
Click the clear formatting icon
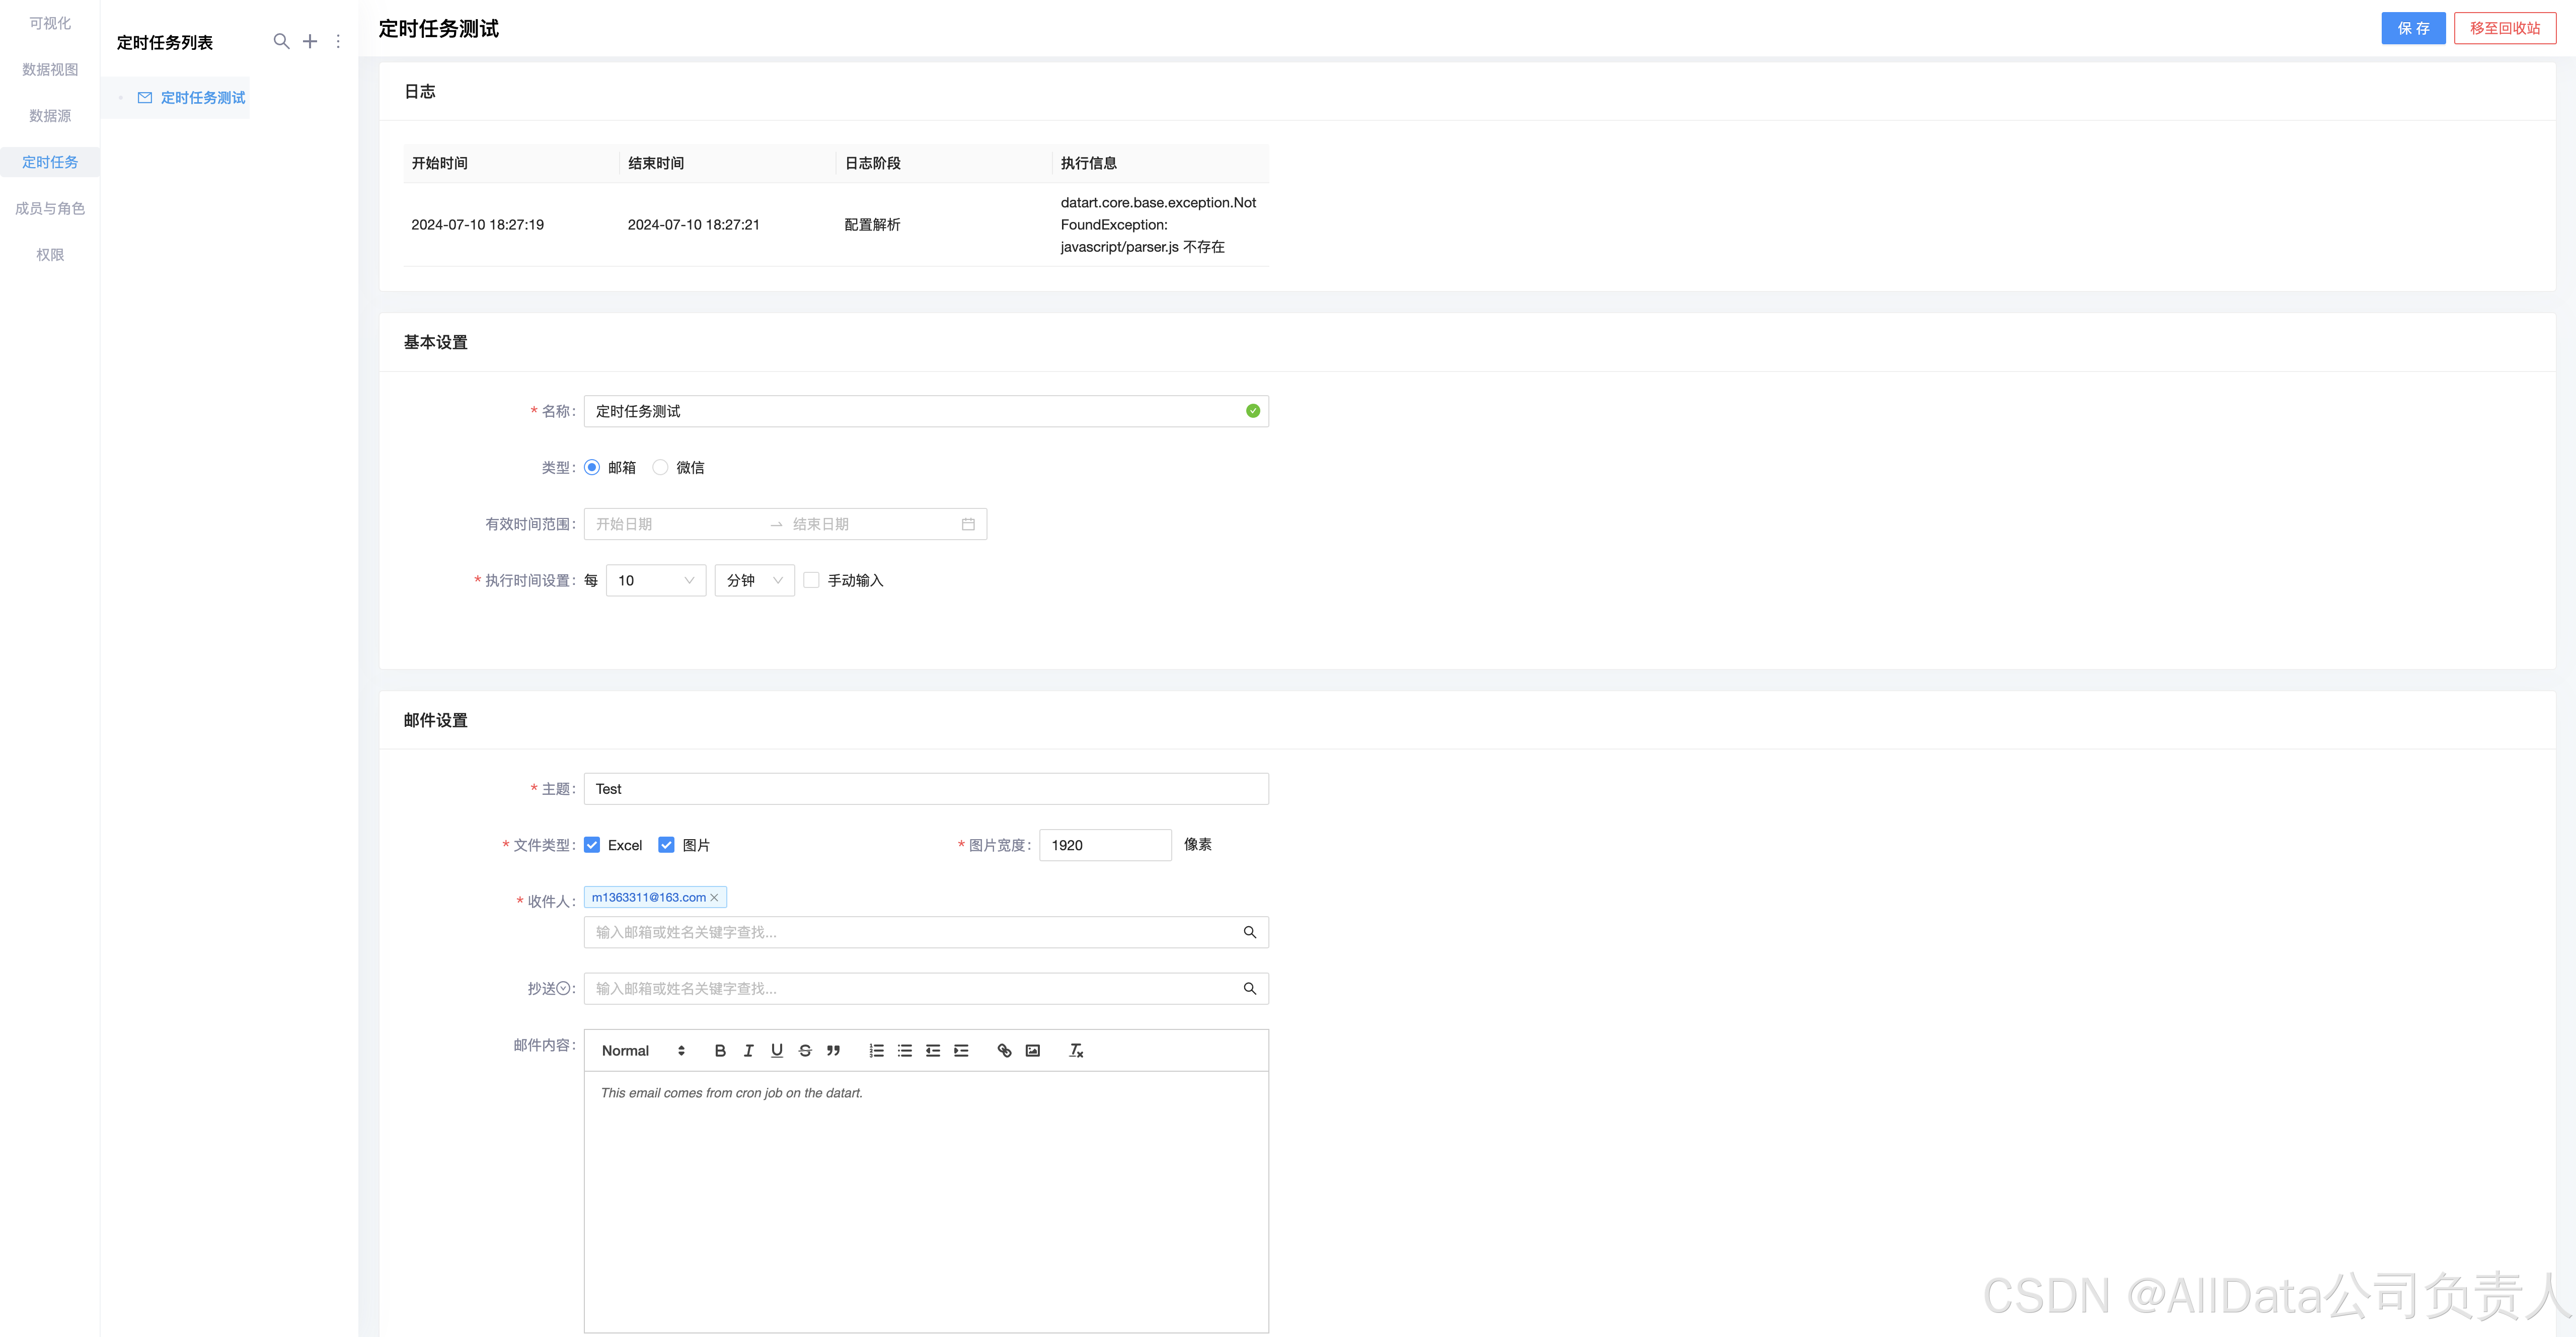click(x=1076, y=1050)
